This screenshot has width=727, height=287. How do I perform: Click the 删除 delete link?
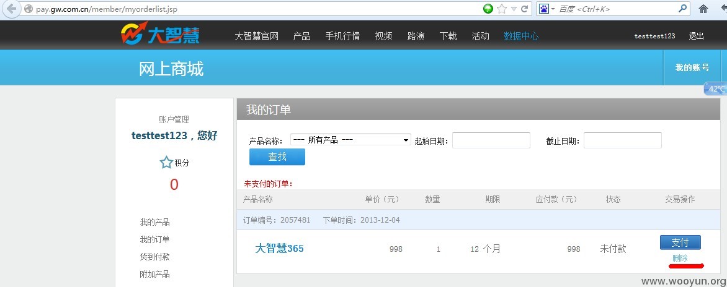(x=680, y=258)
